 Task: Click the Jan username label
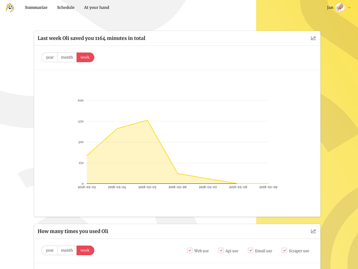coord(330,8)
